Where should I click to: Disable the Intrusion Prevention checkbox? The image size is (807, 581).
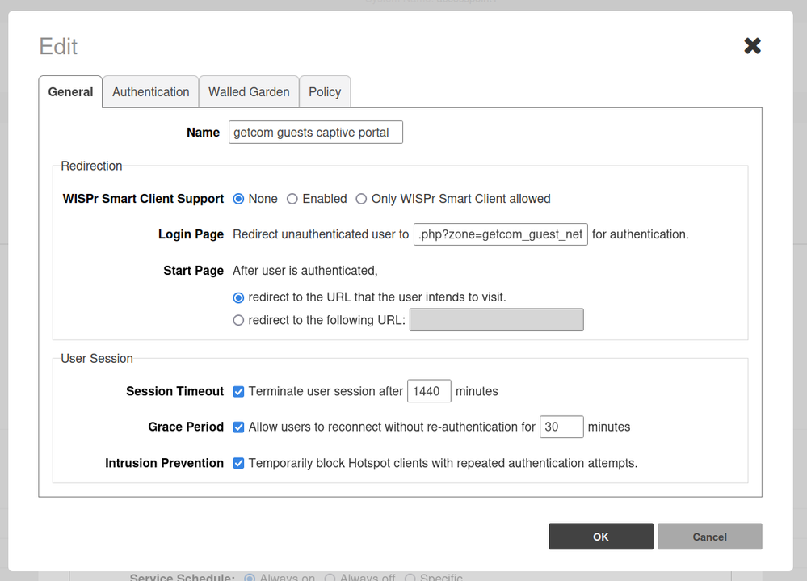click(x=238, y=464)
